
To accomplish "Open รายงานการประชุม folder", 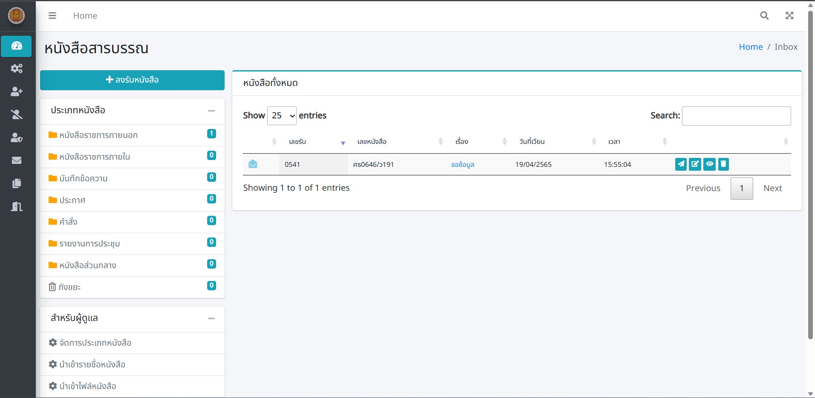I will pos(132,244).
